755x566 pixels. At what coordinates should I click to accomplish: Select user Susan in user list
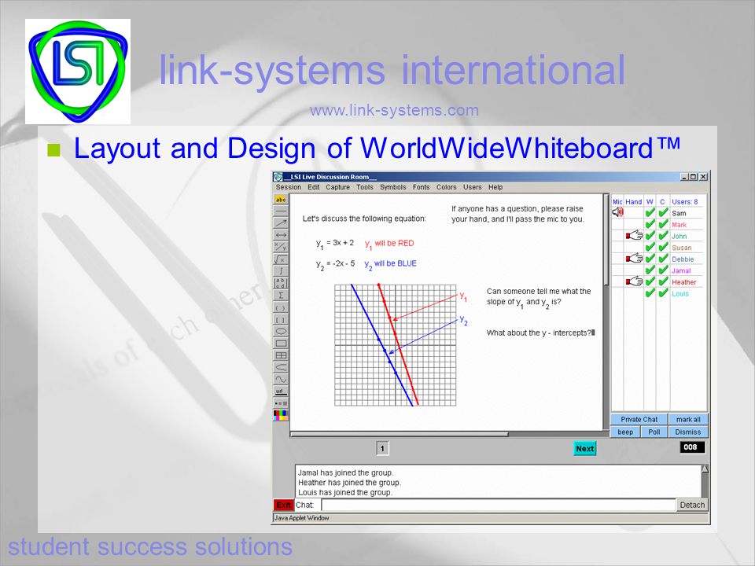coord(681,248)
